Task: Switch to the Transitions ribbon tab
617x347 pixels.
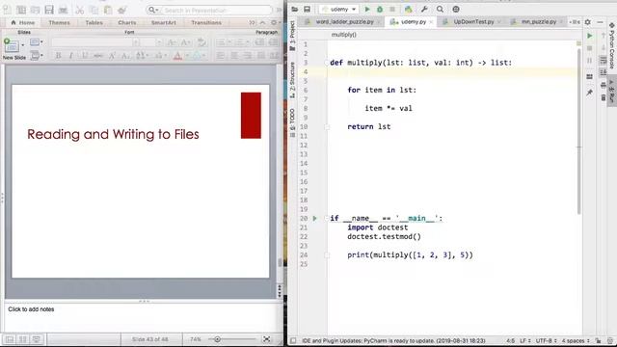Action: pyautogui.click(x=206, y=23)
